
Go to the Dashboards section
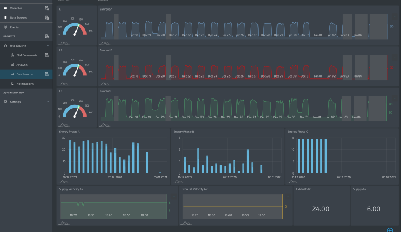(24, 74)
